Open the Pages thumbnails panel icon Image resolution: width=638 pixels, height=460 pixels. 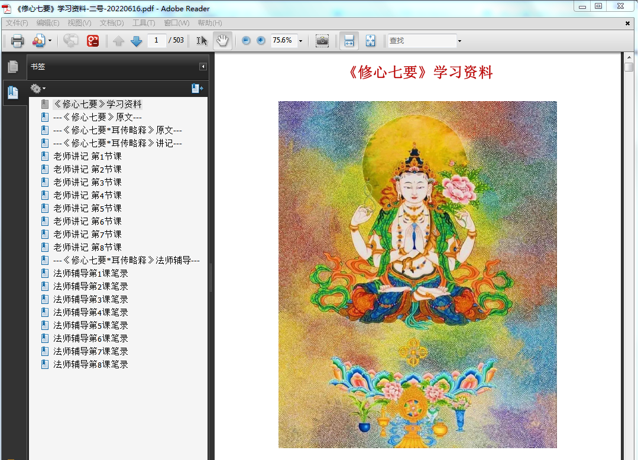[13, 67]
